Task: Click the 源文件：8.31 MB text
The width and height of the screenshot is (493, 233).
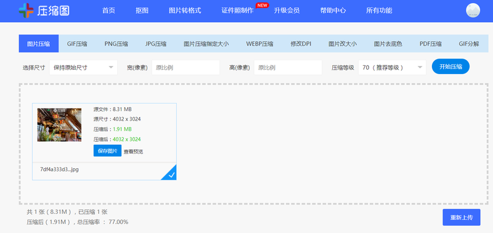Action: 113,110
